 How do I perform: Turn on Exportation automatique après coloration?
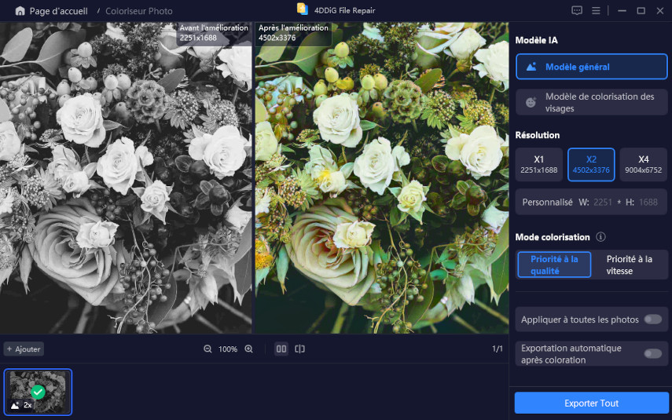pos(652,353)
